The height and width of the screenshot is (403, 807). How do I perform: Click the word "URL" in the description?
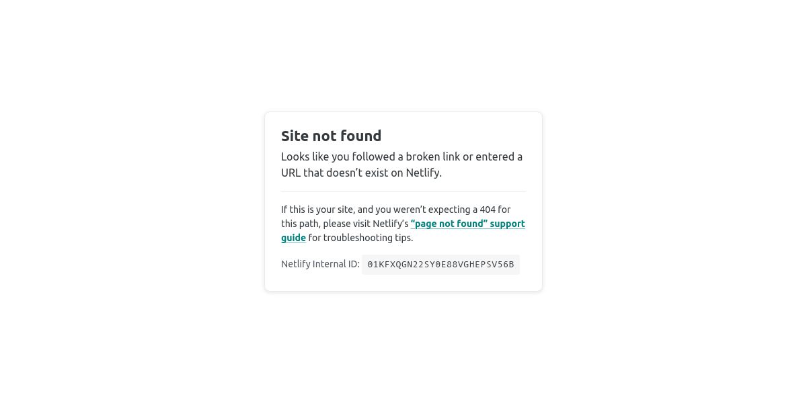coord(291,173)
